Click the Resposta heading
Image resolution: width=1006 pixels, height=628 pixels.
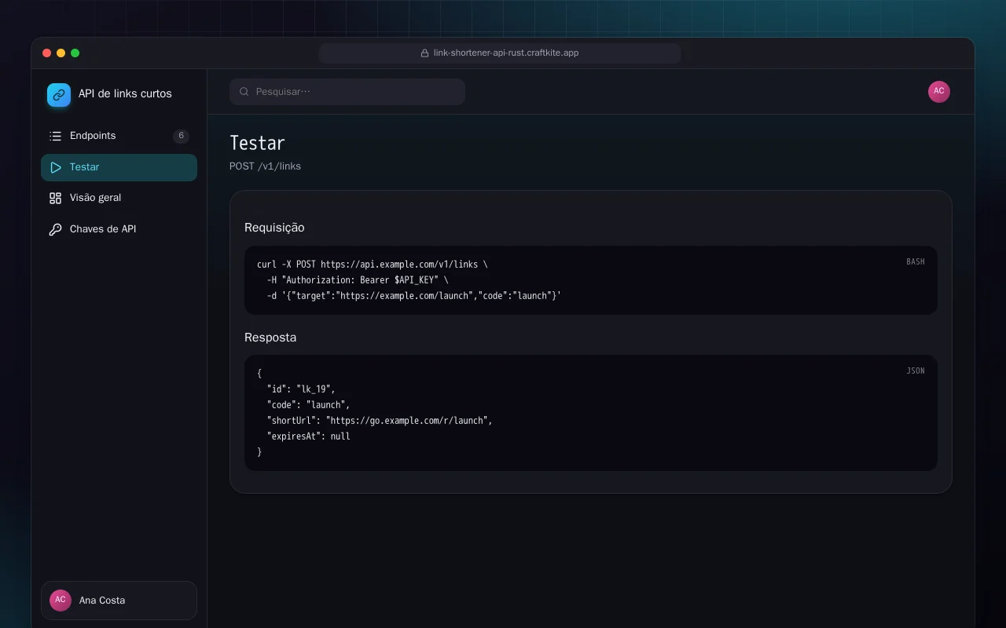(x=270, y=338)
